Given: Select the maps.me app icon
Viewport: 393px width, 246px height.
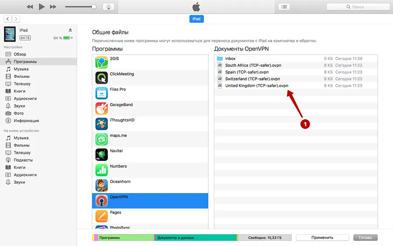Looking at the screenshot, I should pos(101,139).
